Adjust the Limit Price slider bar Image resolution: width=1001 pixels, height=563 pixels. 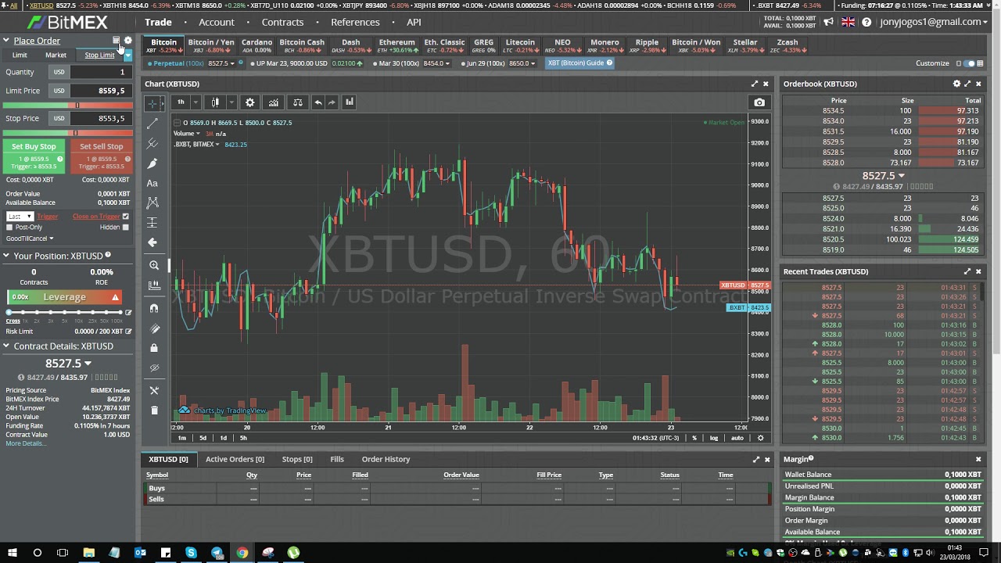(68, 105)
